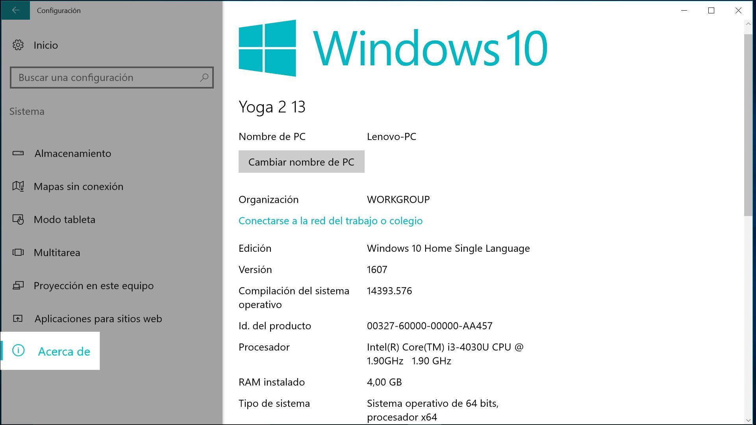The image size is (756, 425).
Task: Click the Tipo de sistema label
Action: 274,403
